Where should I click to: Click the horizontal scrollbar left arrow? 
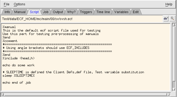click(2, 95)
